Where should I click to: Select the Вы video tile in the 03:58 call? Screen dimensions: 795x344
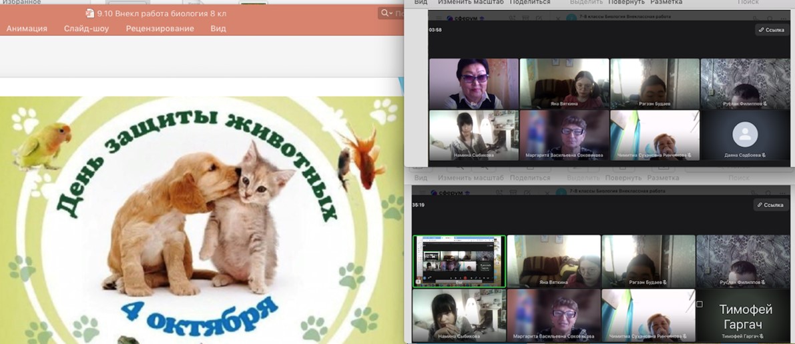(x=474, y=83)
